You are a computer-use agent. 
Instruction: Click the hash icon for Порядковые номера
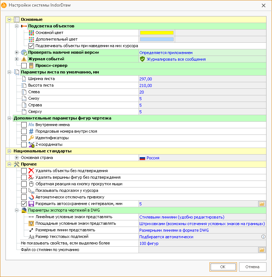click(x=31, y=131)
